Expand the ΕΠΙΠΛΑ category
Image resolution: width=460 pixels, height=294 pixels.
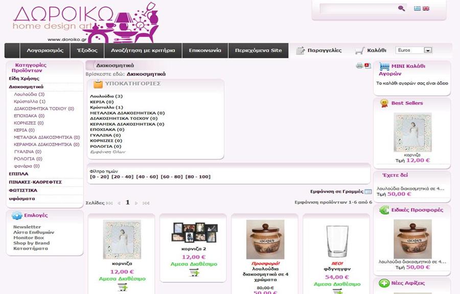[19, 174]
